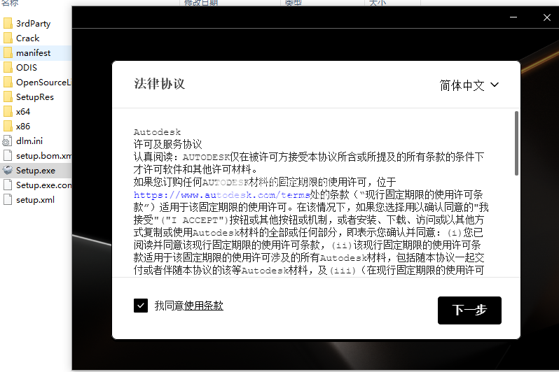This screenshot has height=372, width=559.
Task: Open the 简体中文 language dropdown
Action: tap(469, 85)
